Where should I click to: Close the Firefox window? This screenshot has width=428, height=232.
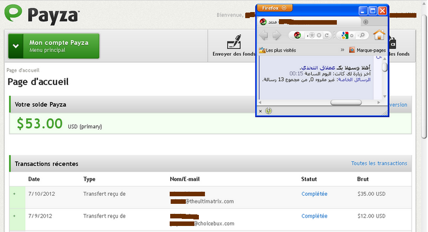[382, 11]
